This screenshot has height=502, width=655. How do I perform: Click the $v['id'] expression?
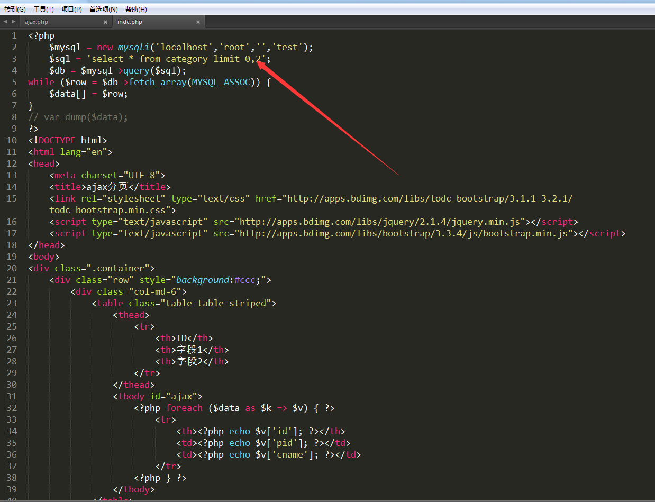click(x=277, y=431)
